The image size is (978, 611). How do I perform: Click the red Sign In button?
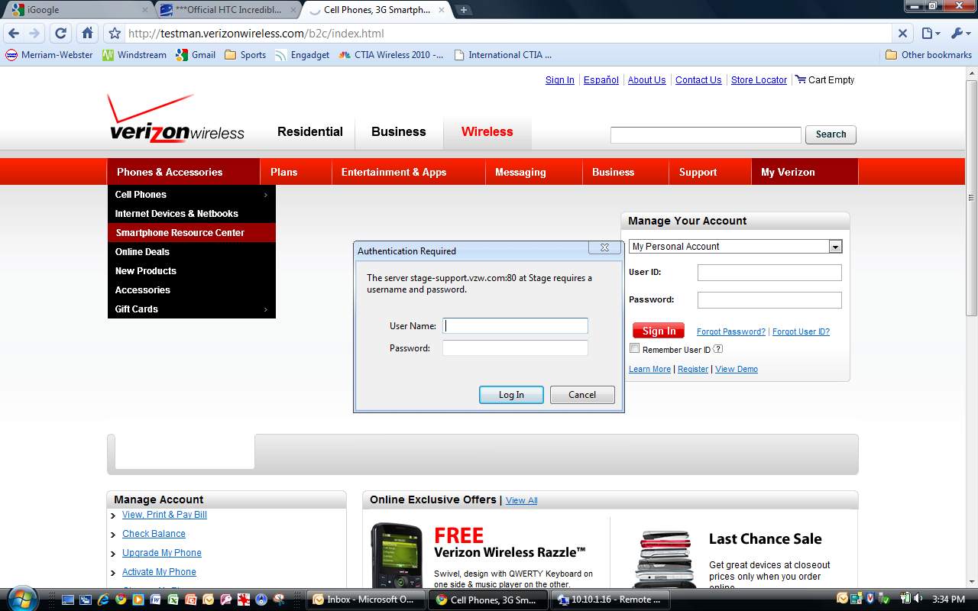(659, 331)
